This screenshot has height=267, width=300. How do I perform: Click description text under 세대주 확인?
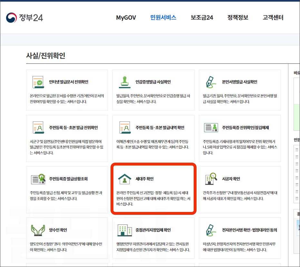click(x=153, y=198)
